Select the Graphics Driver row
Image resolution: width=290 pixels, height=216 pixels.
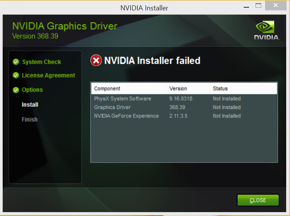coord(184,107)
